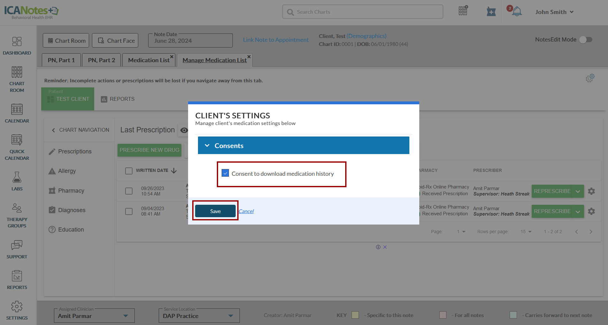The image size is (608, 325).
Task: Switch to the Medication List tab
Action: click(148, 60)
